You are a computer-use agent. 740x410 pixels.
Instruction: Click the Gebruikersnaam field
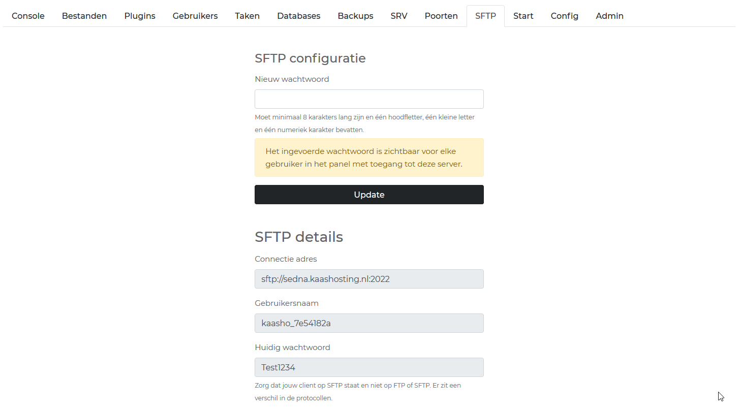pos(369,323)
